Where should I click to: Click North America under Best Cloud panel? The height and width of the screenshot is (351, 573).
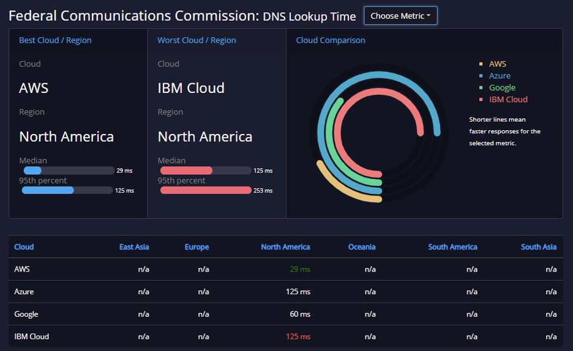coord(66,137)
